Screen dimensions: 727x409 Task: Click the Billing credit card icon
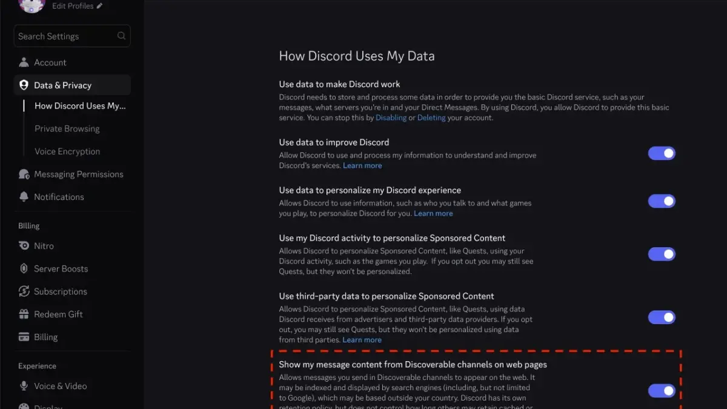[24, 337]
